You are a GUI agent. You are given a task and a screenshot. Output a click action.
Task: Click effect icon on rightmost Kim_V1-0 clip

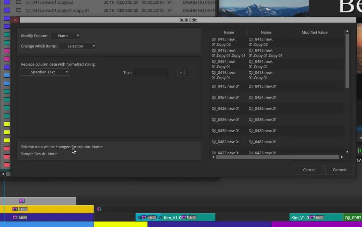coord(312,217)
